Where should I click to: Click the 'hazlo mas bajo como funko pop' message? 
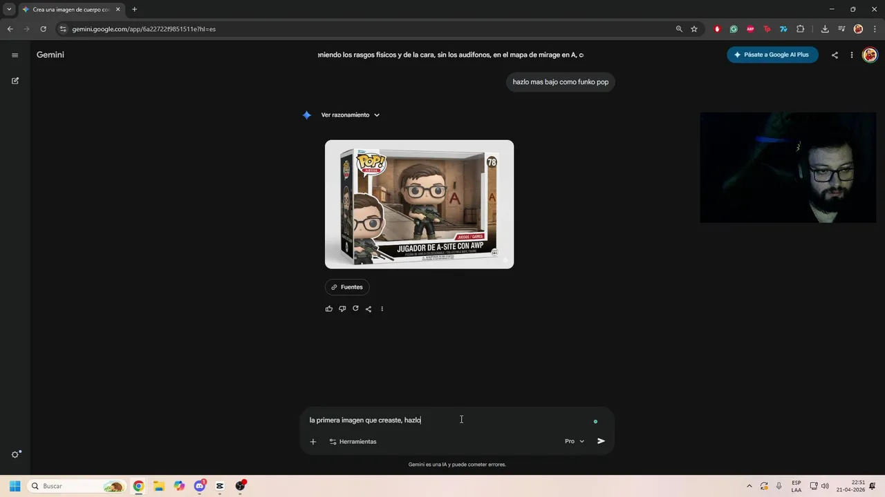coord(561,82)
